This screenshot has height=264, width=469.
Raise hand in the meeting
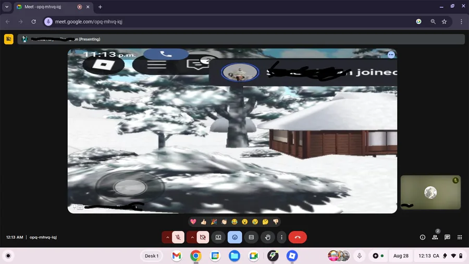point(268,237)
